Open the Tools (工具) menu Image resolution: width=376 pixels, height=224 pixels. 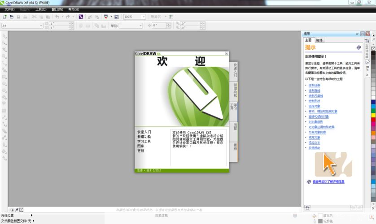coord(41,9)
